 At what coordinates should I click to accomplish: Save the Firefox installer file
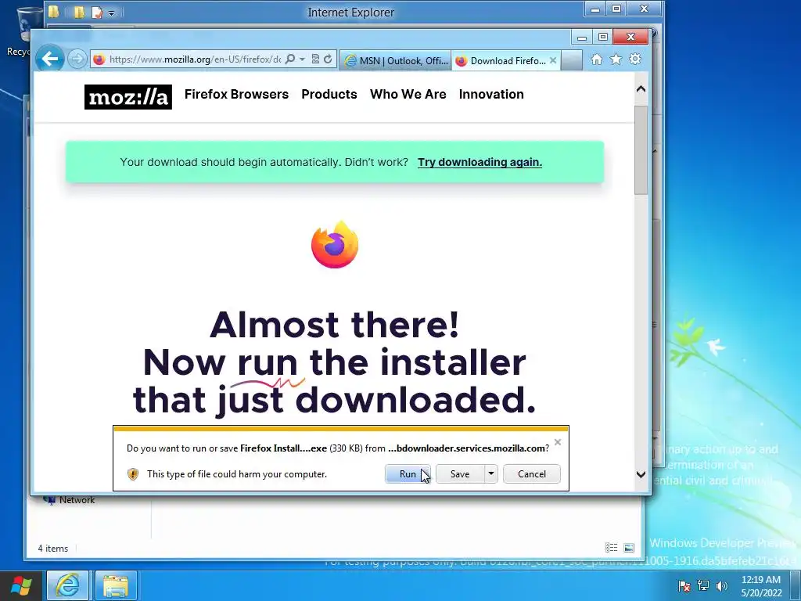pos(460,473)
